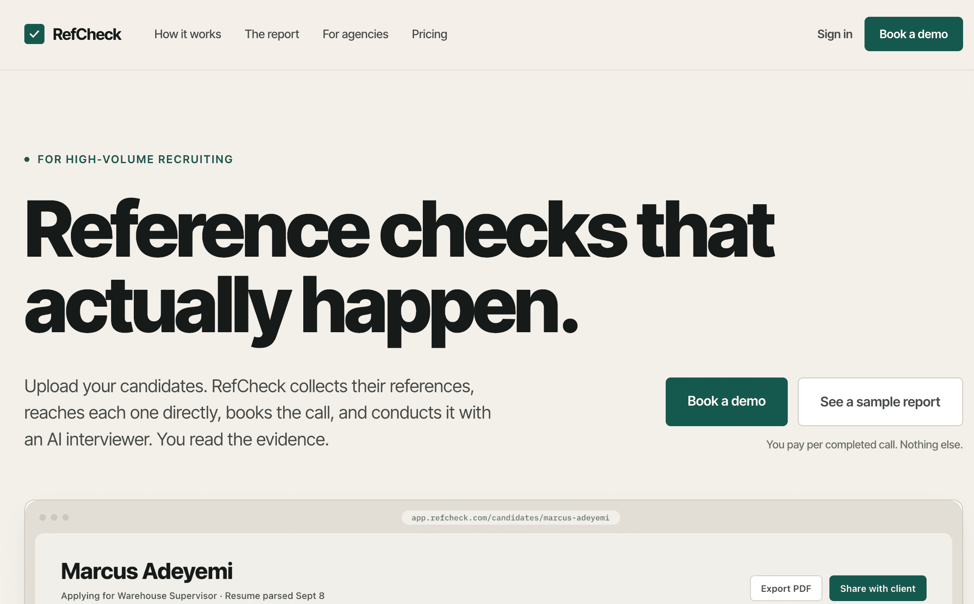Click the mock browser URL bar
974x604 pixels.
click(510, 518)
